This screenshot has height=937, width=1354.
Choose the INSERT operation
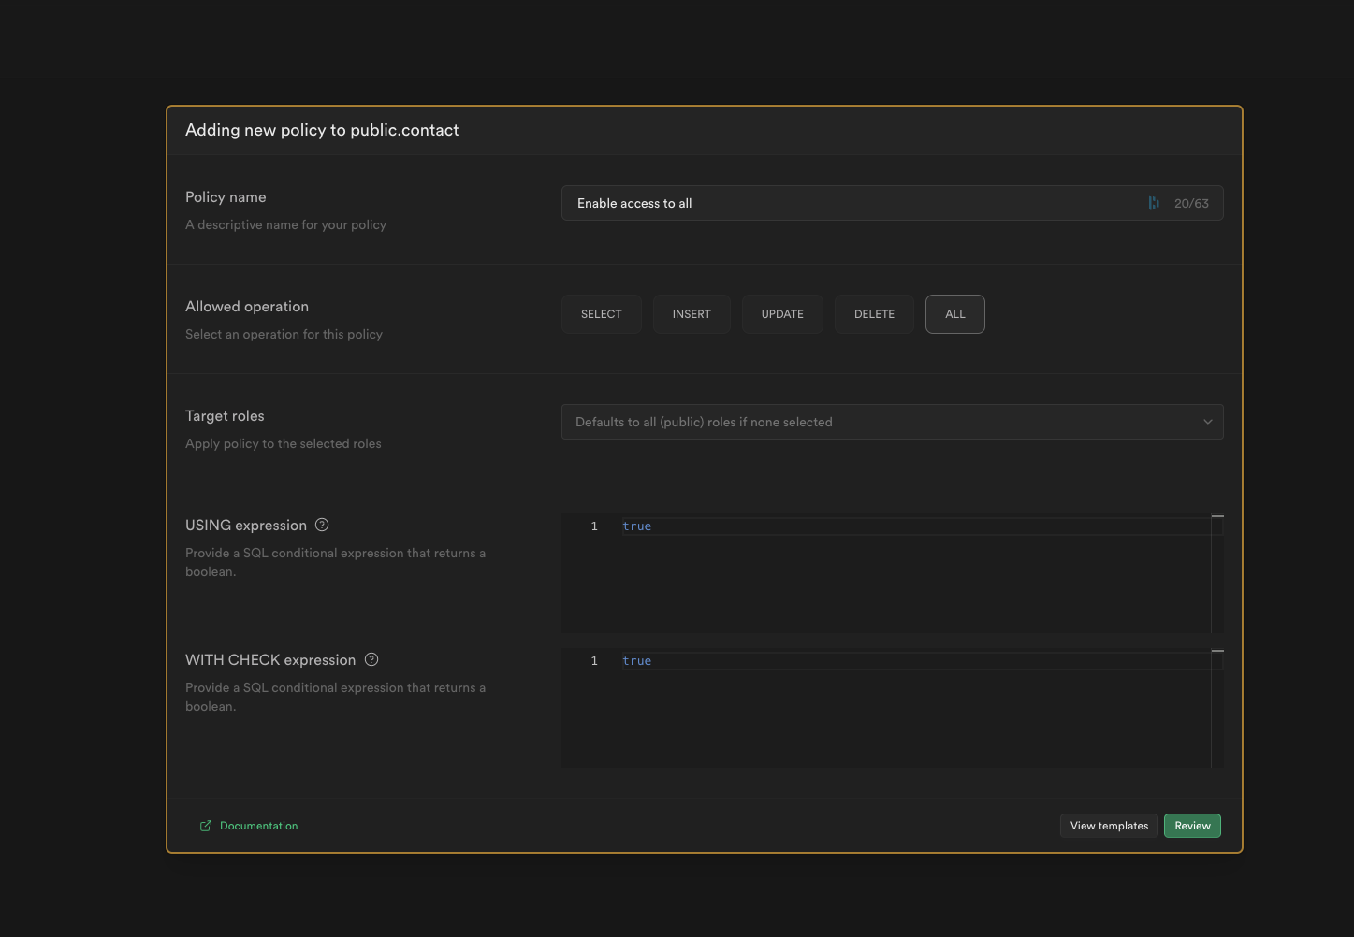pyautogui.click(x=692, y=313)
